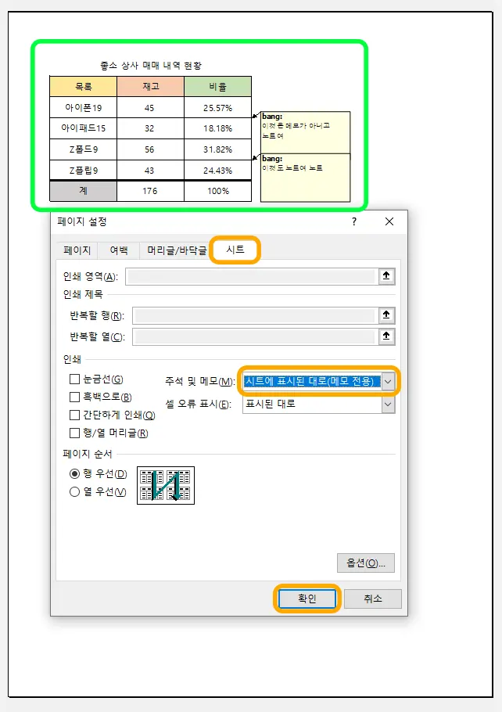The height and width of the screenshot is (712, 502).
Task: Open 주석 및 메모 dropdown
Action: tap(388, 382)
